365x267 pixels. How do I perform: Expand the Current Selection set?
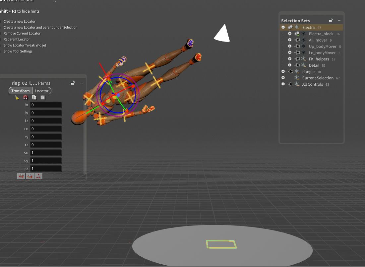click(283, 78)
